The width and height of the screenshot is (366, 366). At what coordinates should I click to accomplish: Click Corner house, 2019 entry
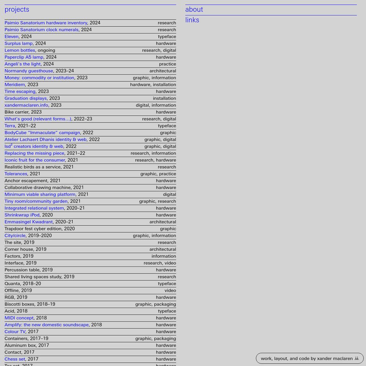90,249
